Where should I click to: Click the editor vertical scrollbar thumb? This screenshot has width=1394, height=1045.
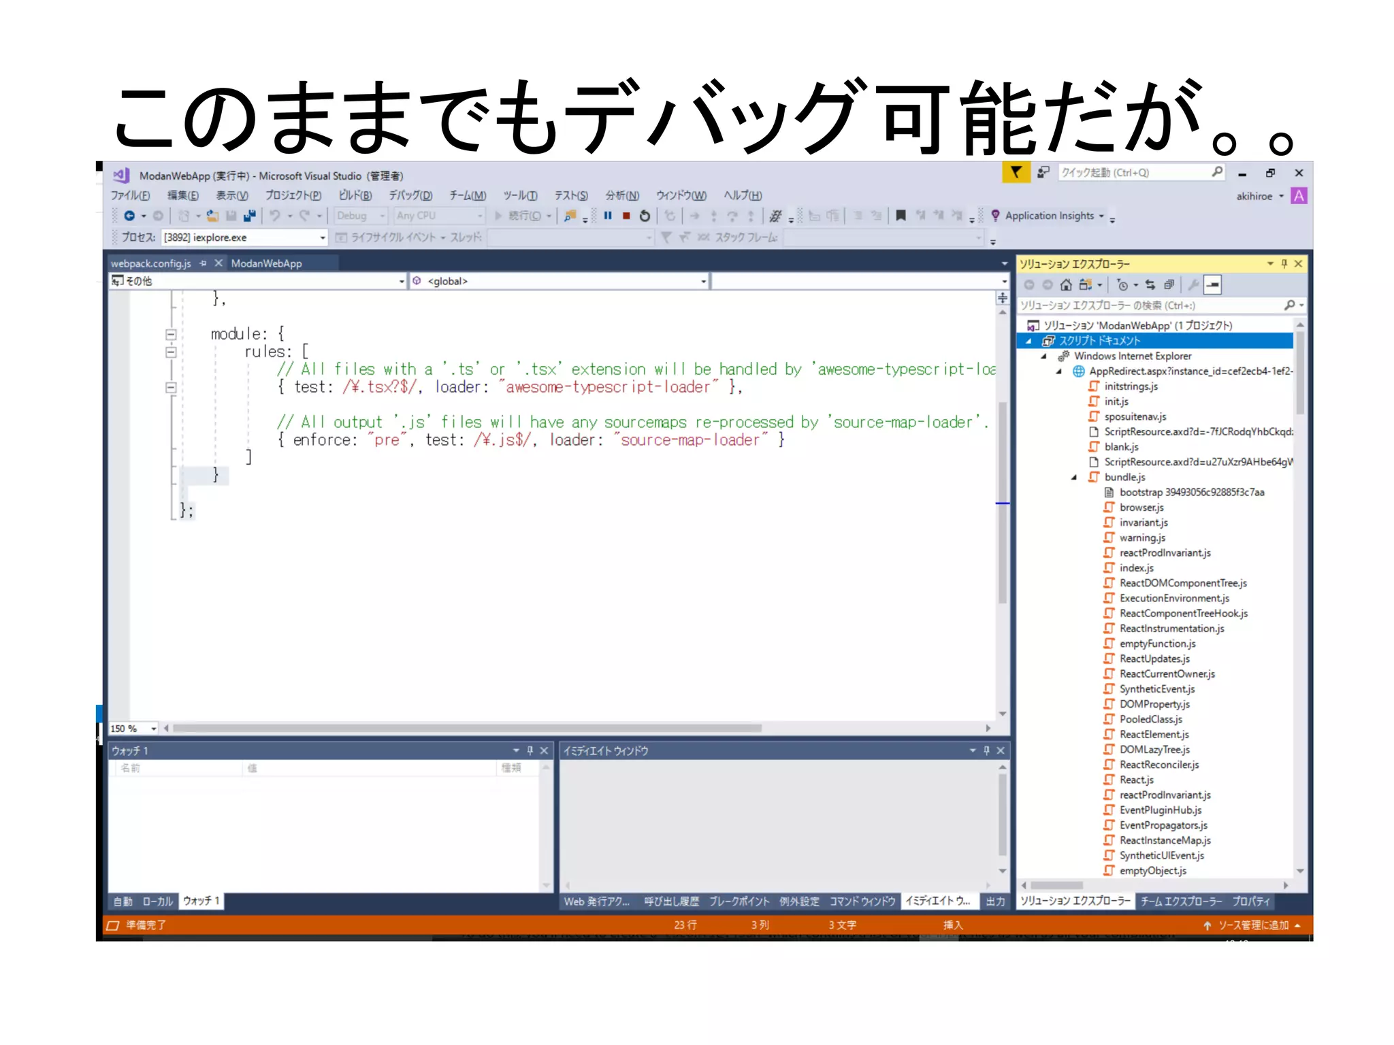(x=1003, y=502)
